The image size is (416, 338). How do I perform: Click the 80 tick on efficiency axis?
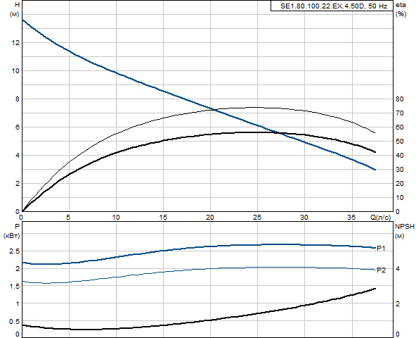tap(399, 99)
